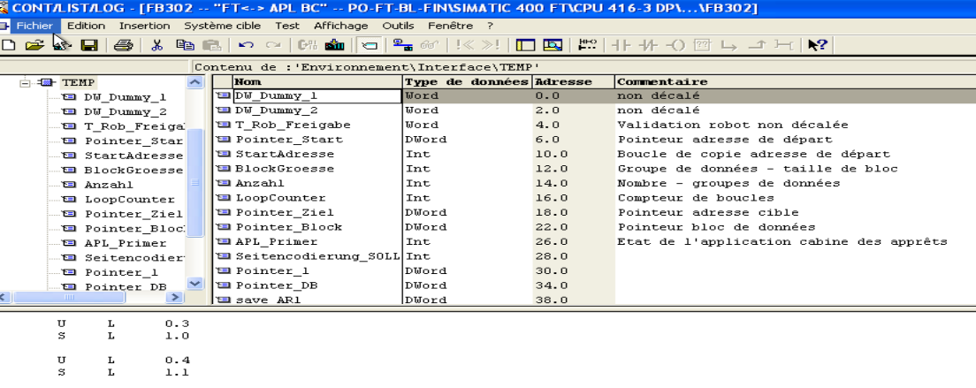The width and height of the screenshot is (976, 388).
Task: Cut selection with the scissors icon
Action: pyautogui.click(x=157, y=44)
